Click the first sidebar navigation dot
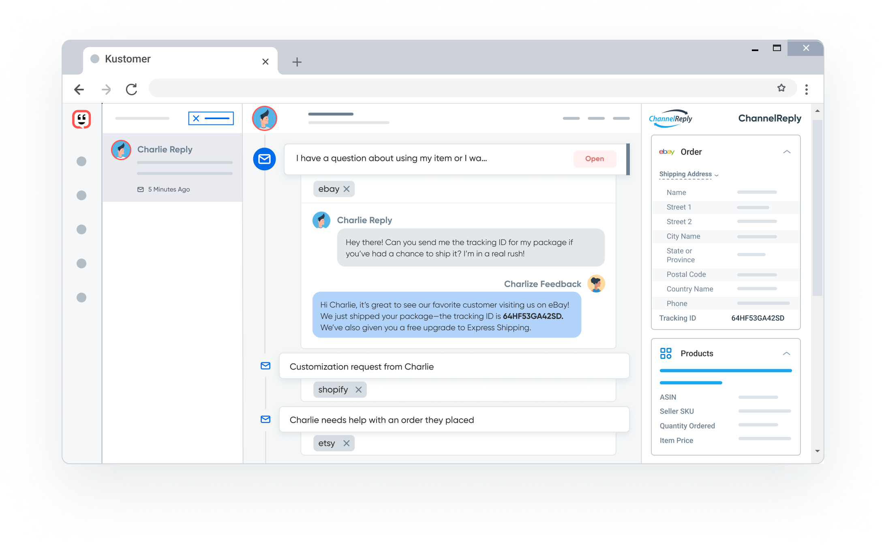The image size is (886, 548). tap(81, 161)
